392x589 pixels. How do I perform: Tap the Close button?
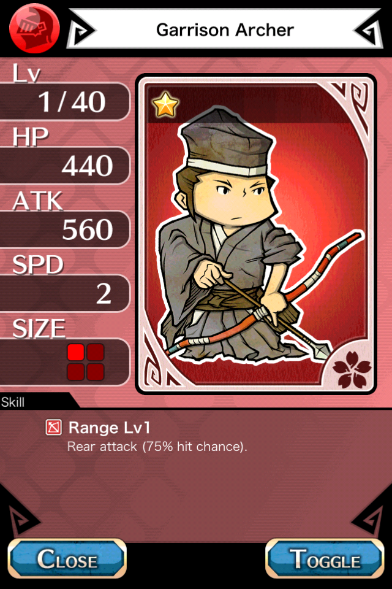[67, 558]
